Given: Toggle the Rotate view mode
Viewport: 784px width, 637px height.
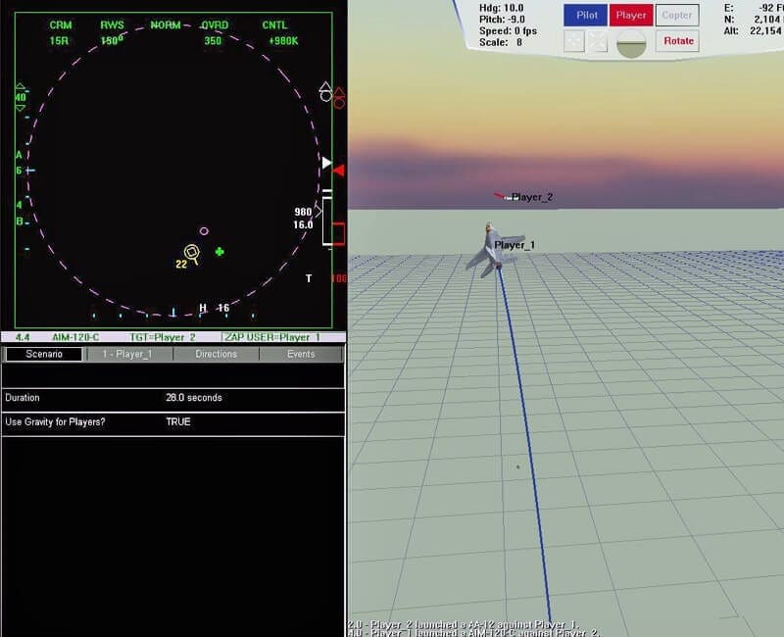Looking at the screenshot, I should click(x=677, y=40).
